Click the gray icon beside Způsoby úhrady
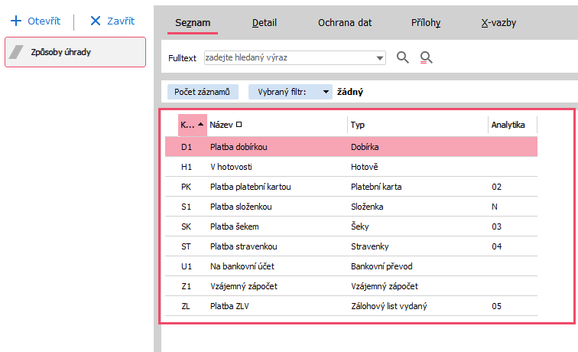The image size is (578, 352). pos(16,52)
